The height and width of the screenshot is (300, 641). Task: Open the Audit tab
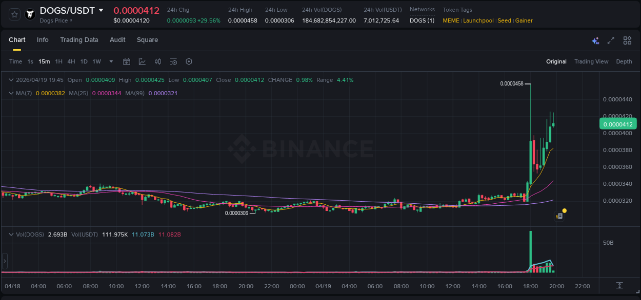(117, 40)
